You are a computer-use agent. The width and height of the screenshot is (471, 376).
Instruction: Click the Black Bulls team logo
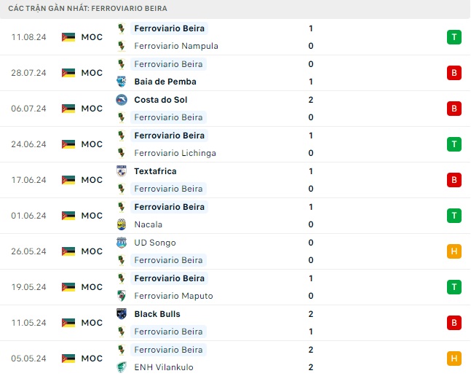[121, 314]
